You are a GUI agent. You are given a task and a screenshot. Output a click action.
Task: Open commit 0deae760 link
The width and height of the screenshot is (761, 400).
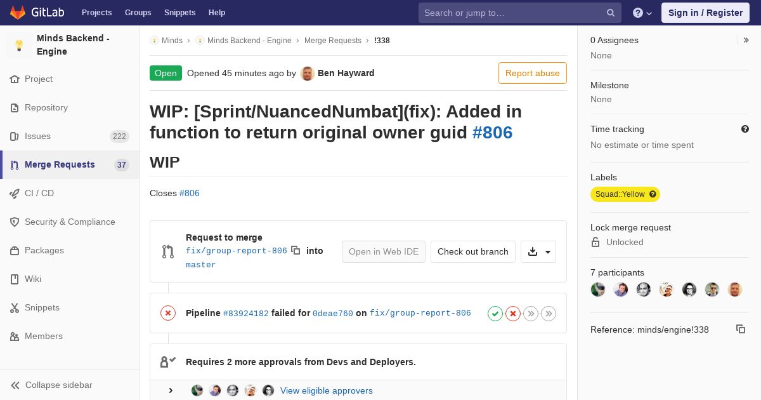pyautogui.click(x=333, y=313)
